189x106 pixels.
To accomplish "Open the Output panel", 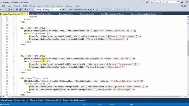I will pos(66,100).
